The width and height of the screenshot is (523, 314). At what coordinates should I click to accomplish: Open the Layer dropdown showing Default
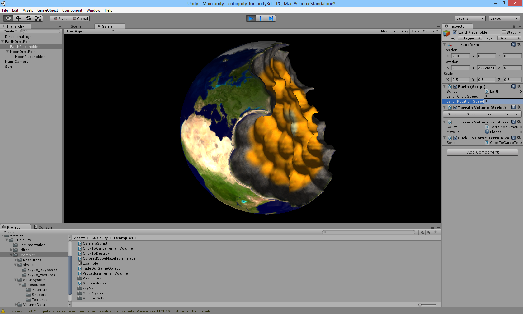tap(509, 38)
